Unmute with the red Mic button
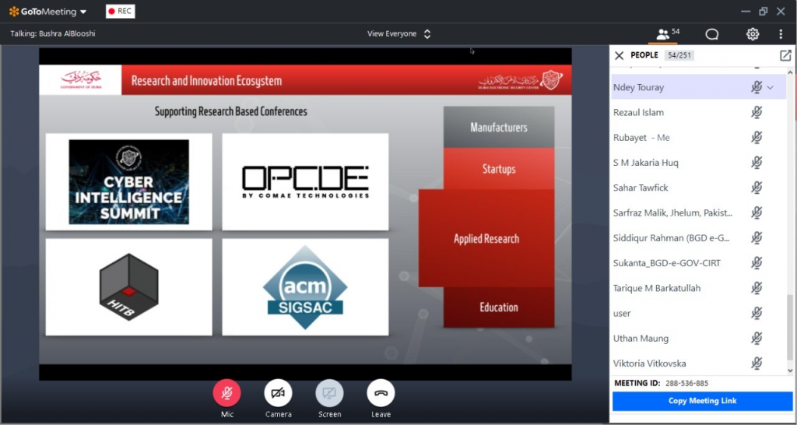The image size is (797, 425). click(226, 393)
